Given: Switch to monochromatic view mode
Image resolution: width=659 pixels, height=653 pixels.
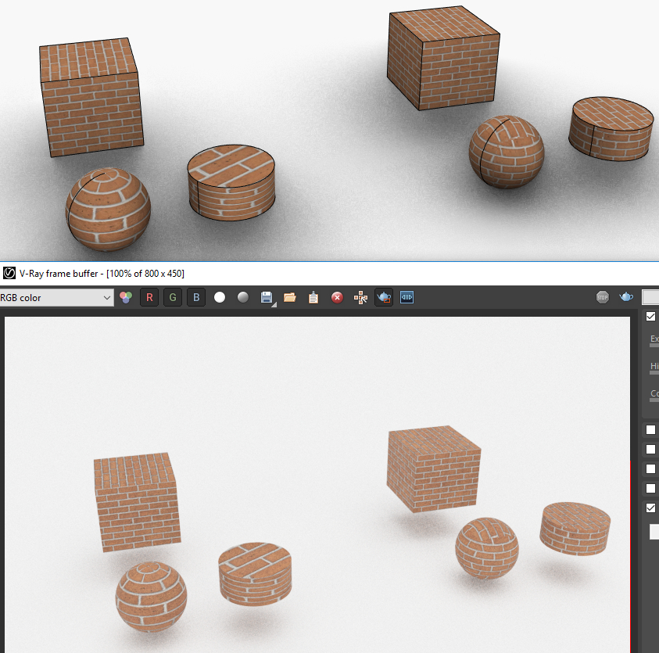Looking at the screenshot, I should [242, 297].
